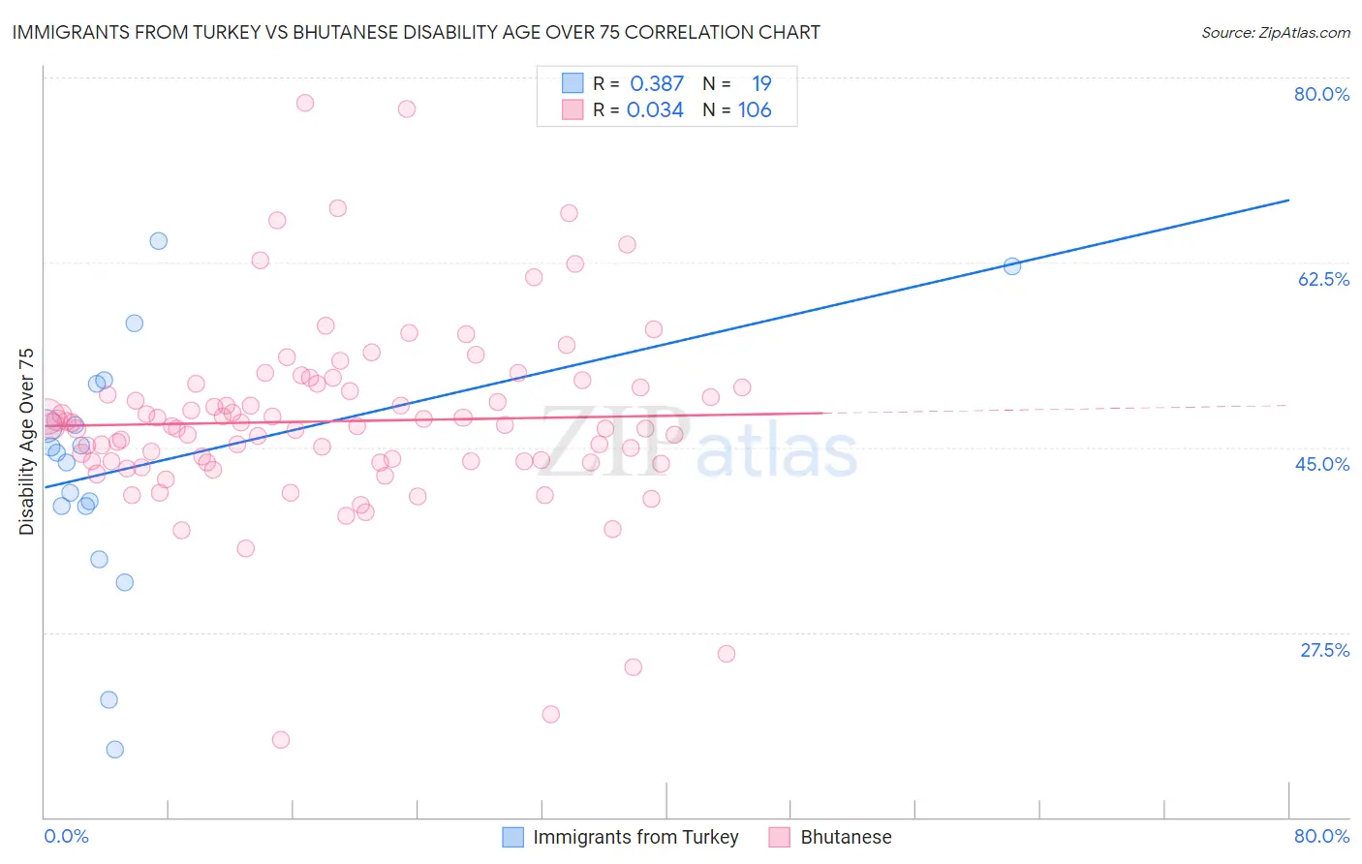
Task: Click the R value 0.387
Action: click(657, 83)
